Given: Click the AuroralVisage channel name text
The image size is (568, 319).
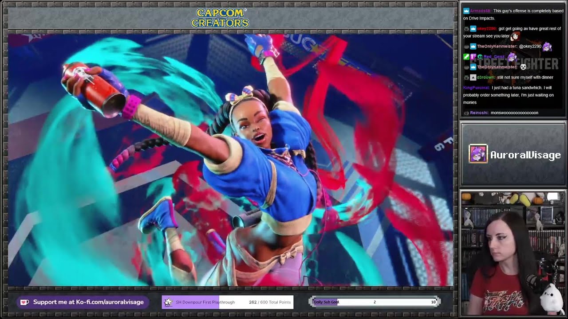Looking at the screenshot, I should tap(525, 155).
